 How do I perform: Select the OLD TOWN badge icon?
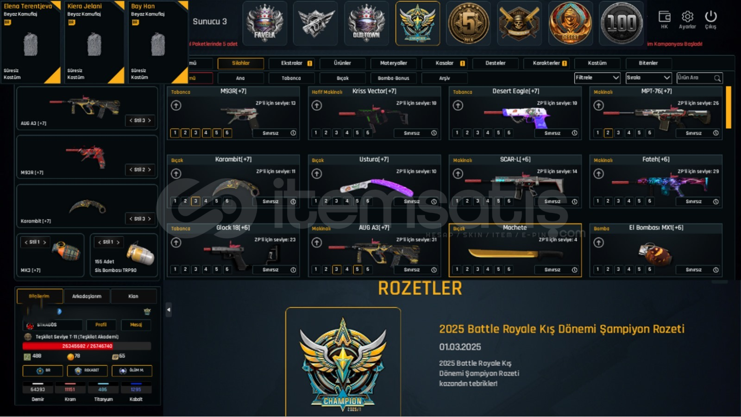click(366, 23)
